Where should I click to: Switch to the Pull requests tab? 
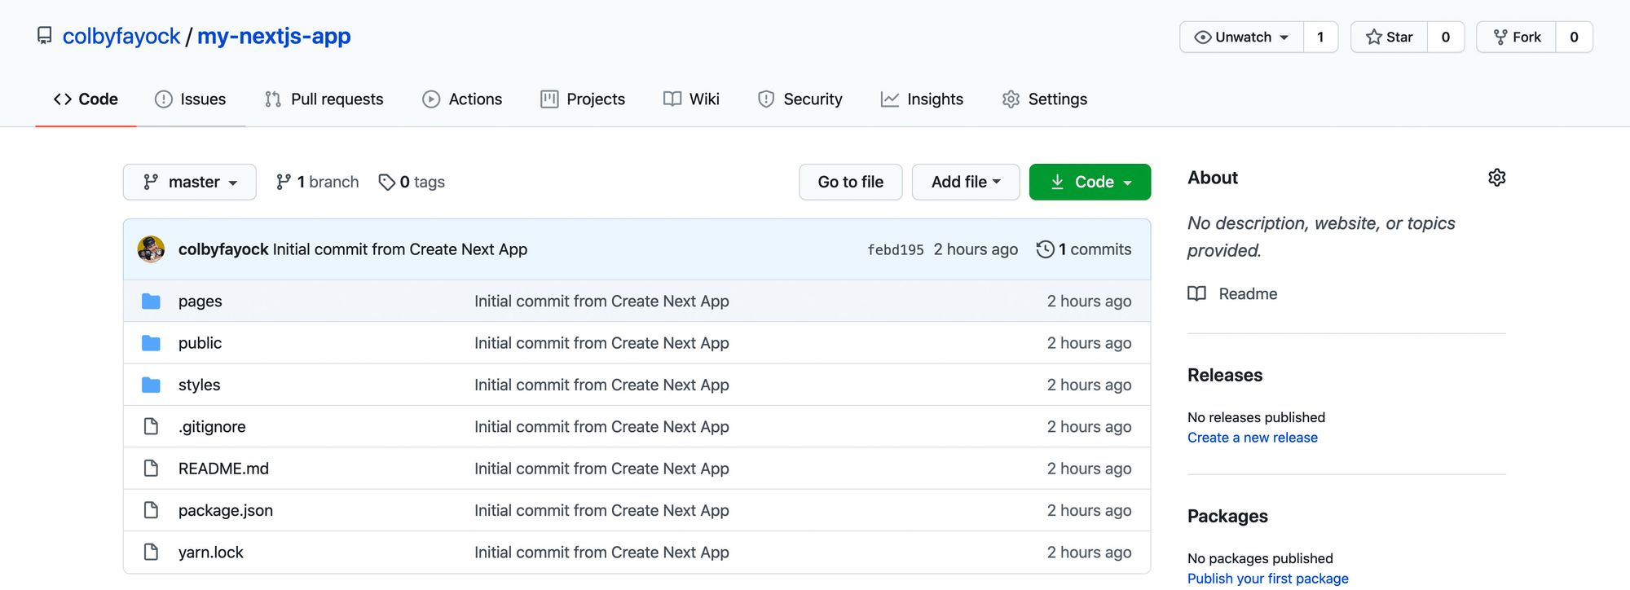point(324,99)
